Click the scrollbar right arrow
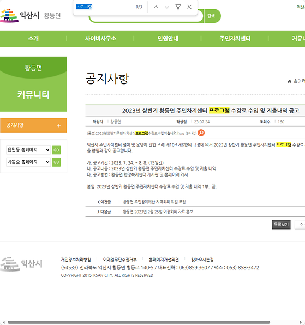This screenshot has height=325, width=305. click(301, 322)
